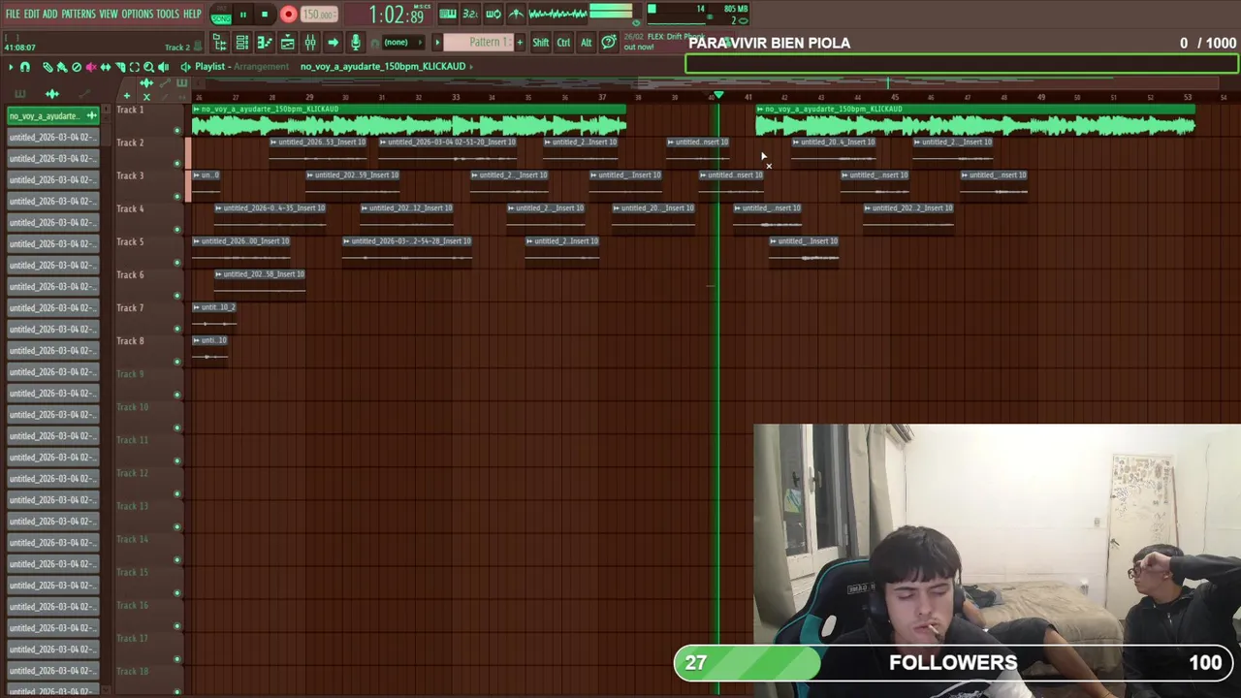The height and width of the screenshot is (698, 1241).
Task: Open the PATTERNS menu
Action: point(79,15)
